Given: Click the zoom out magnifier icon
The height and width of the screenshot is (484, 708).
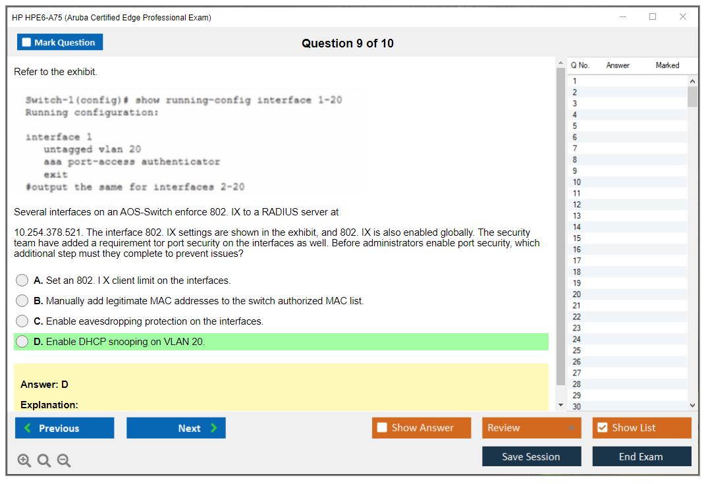Looking at the screenshot, I should click(64, 461).
